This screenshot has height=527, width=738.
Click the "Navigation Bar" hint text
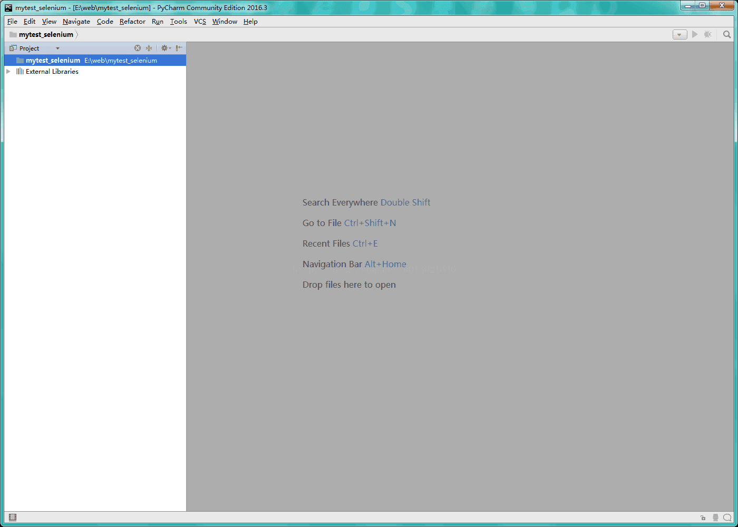coord(332,264)
